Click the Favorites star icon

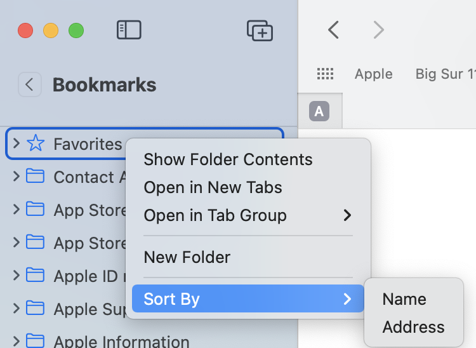pyautogui.click(x=36, y=144)
